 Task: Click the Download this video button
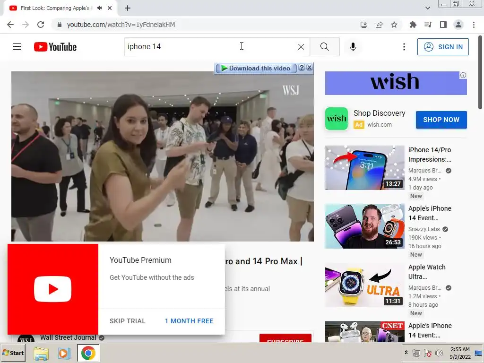point(256,68)
